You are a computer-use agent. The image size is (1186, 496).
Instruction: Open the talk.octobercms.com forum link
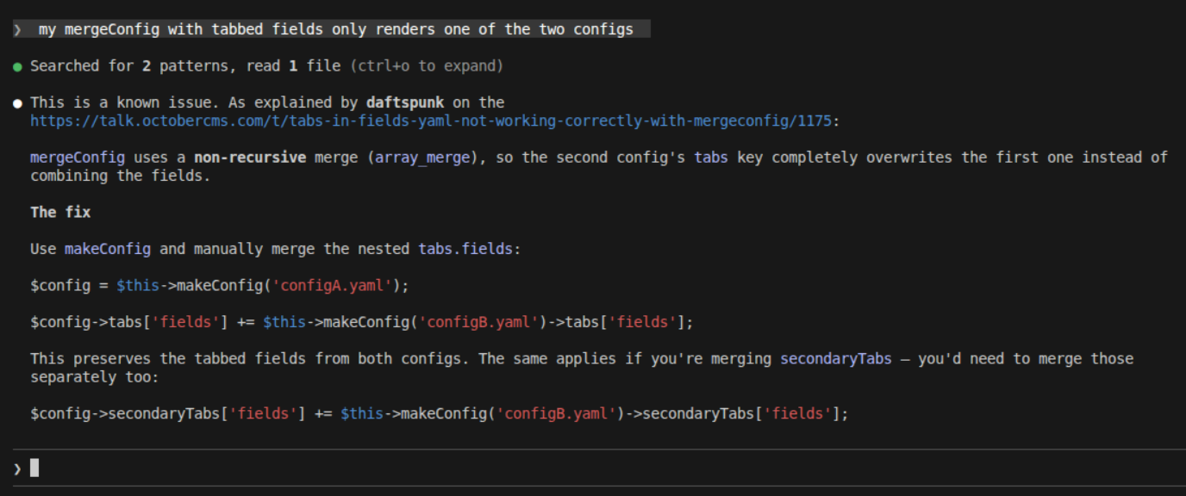tap(431, 121)
